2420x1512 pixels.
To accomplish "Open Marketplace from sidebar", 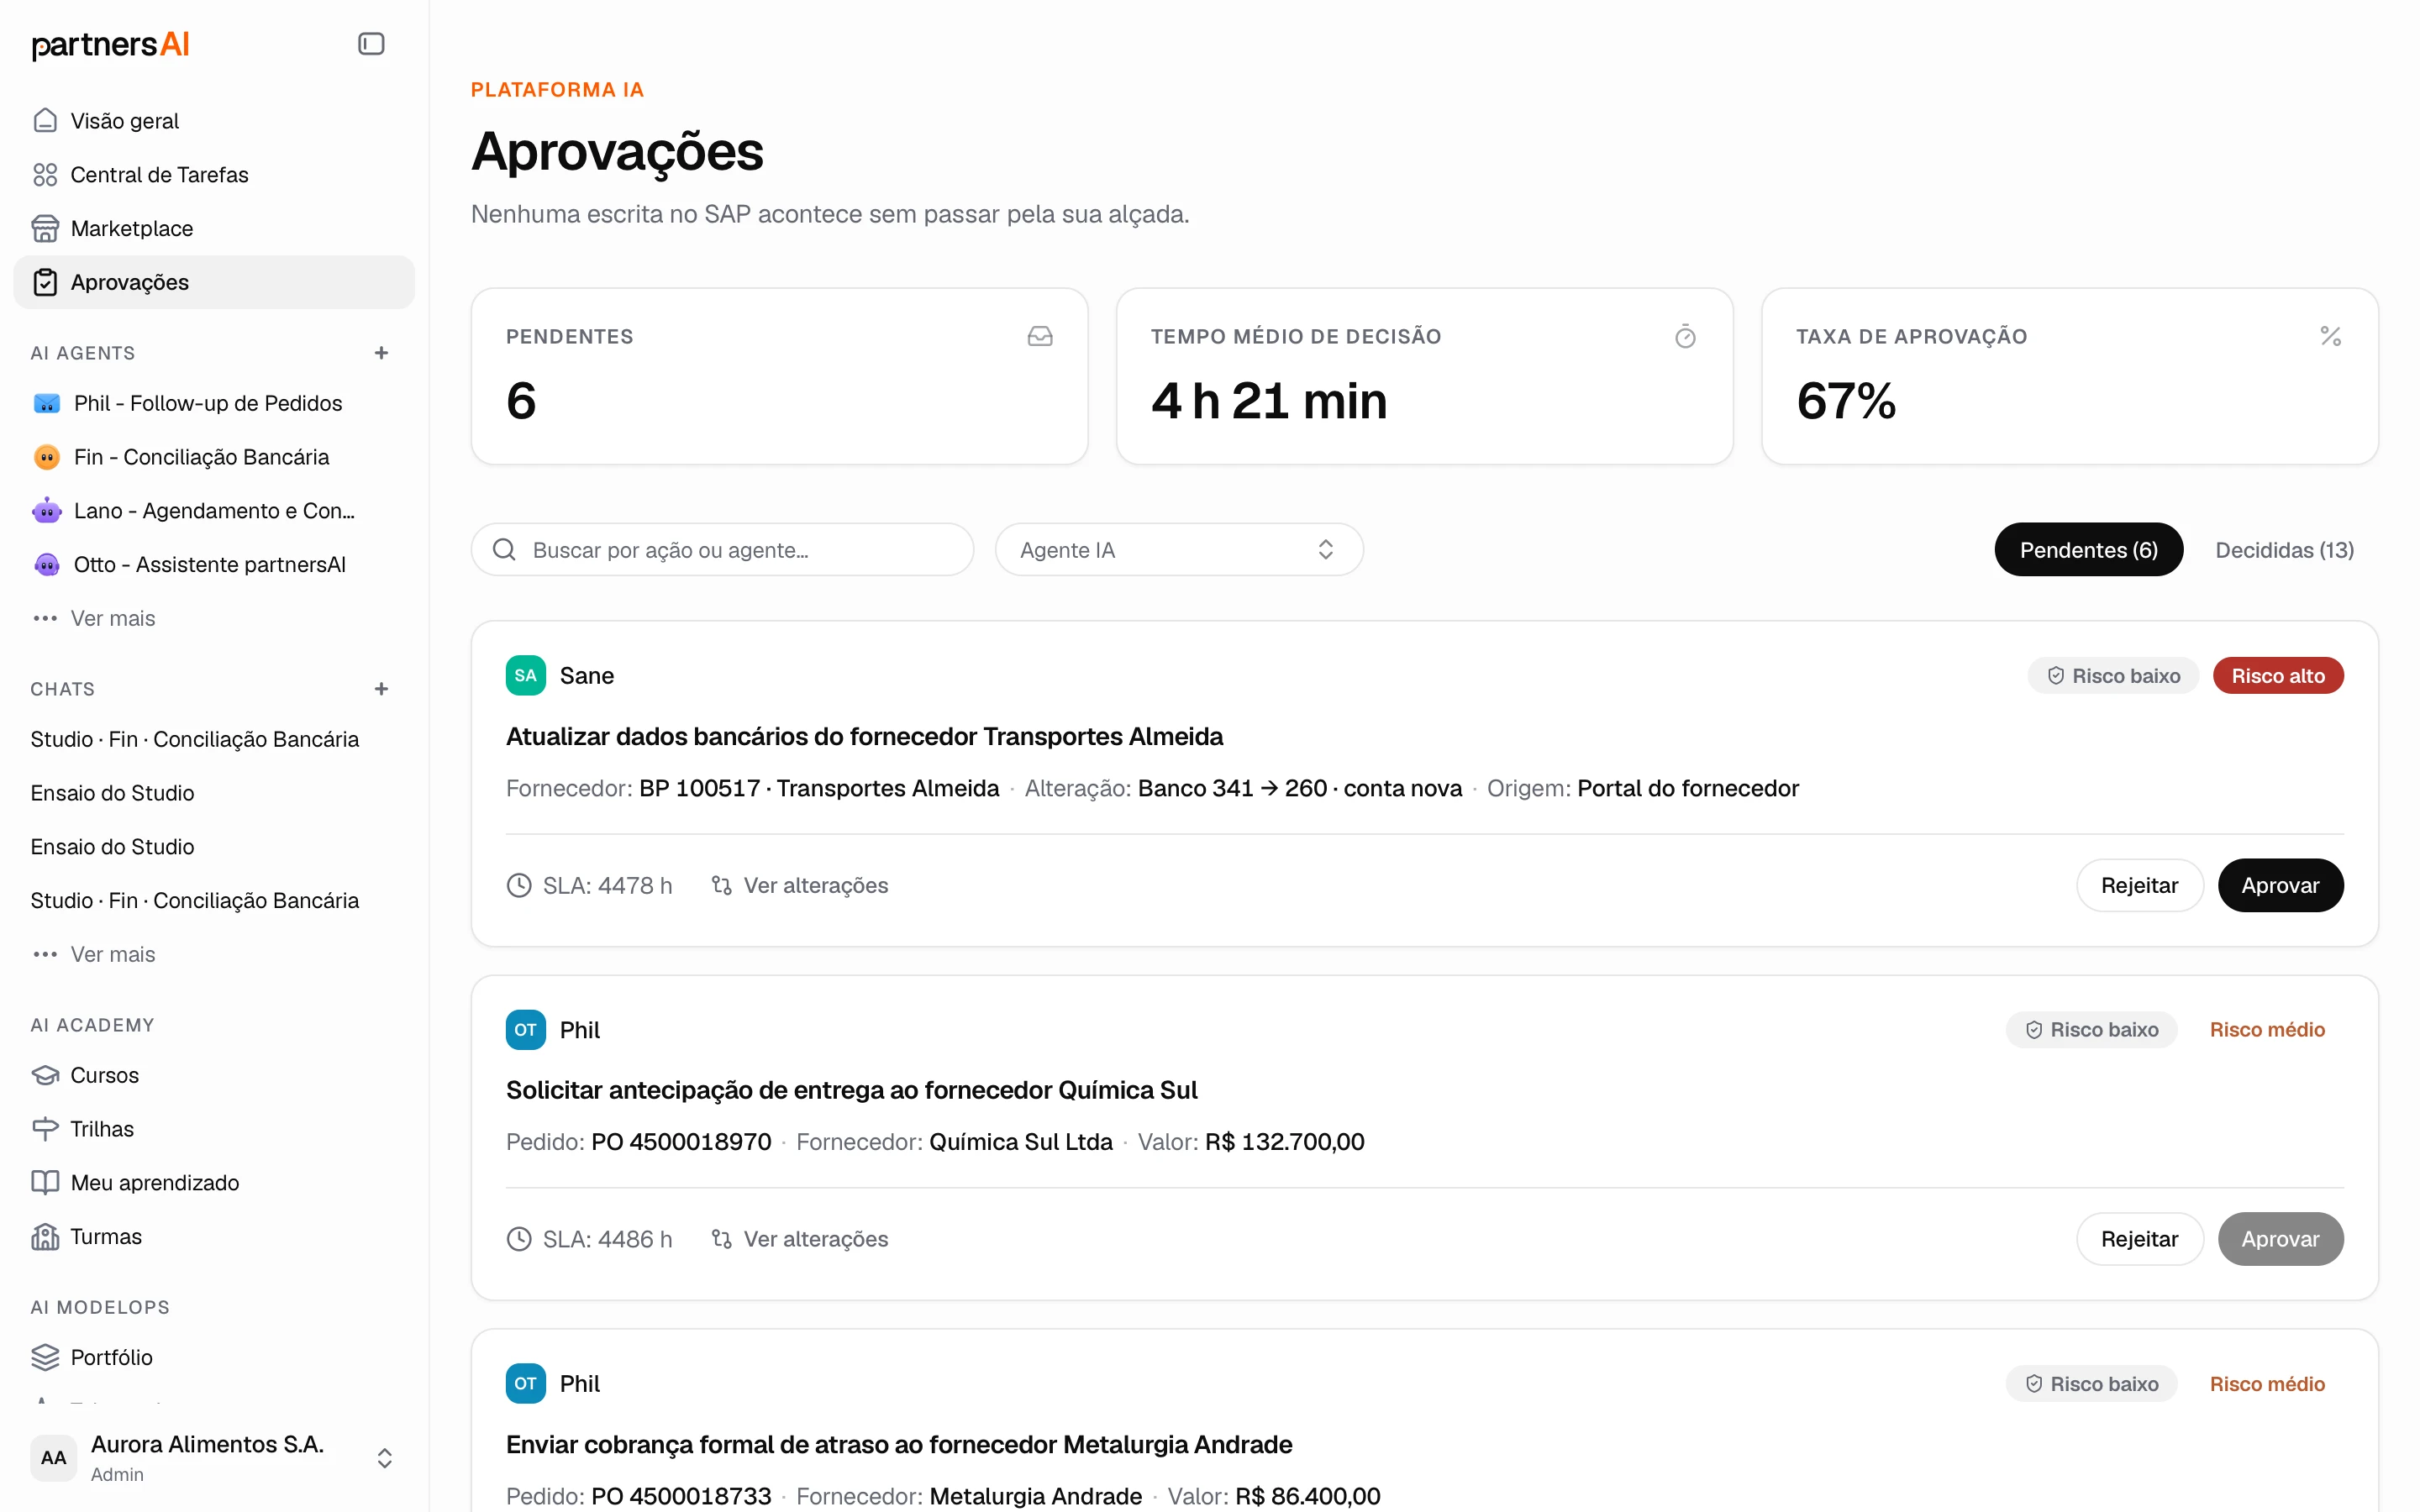I will coord(214,228).
